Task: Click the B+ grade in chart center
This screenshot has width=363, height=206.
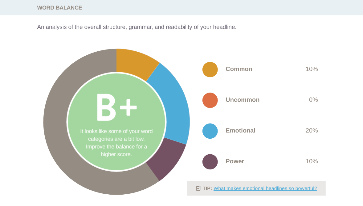Action: coord(116,108)
